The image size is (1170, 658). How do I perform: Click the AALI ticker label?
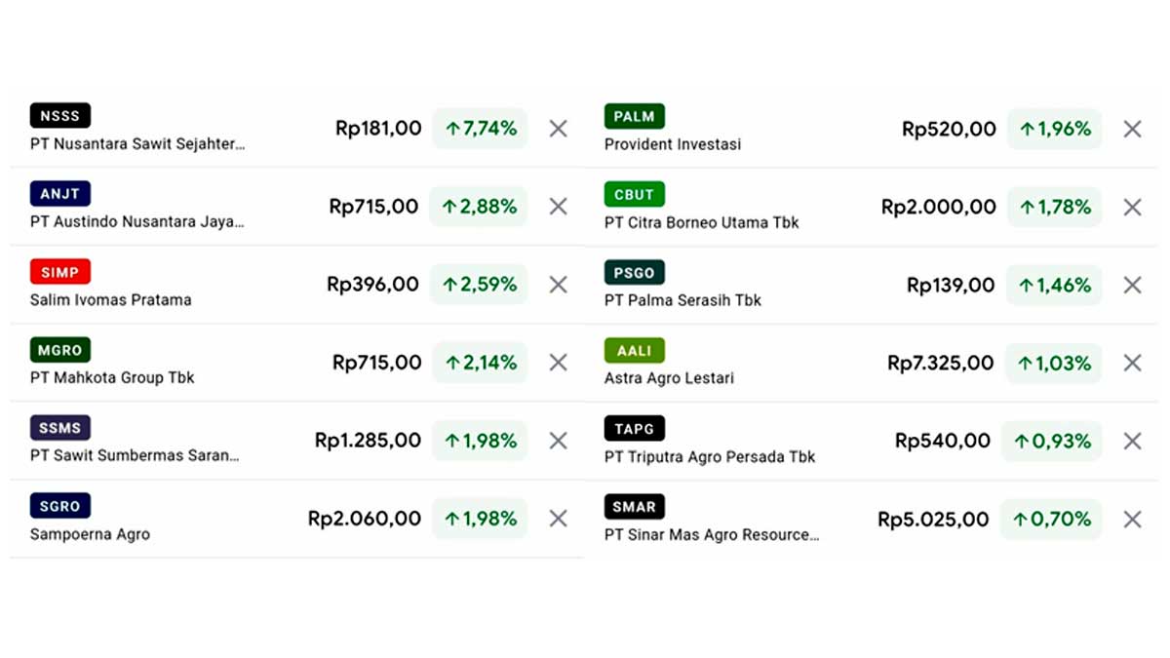pos(634,350)
